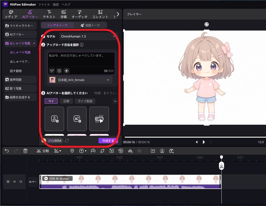This screenshot has width=266, height=206.
Task: Open the オーディオ tab
Action: click(79, 14)
